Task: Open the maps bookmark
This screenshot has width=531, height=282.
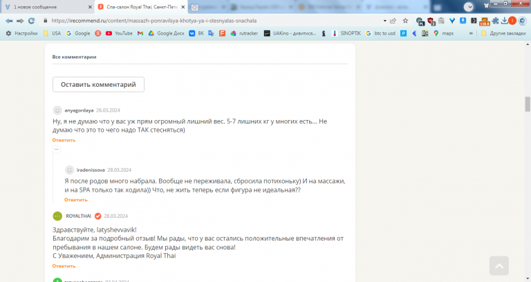Action: [443, 33]
